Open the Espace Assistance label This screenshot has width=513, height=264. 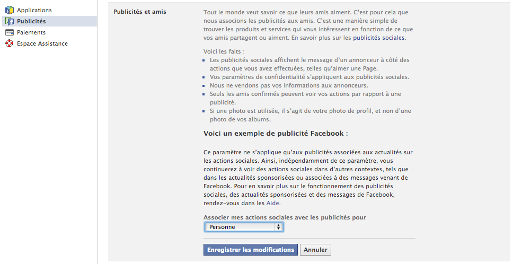pyautogui.click(x=42, y=43)
